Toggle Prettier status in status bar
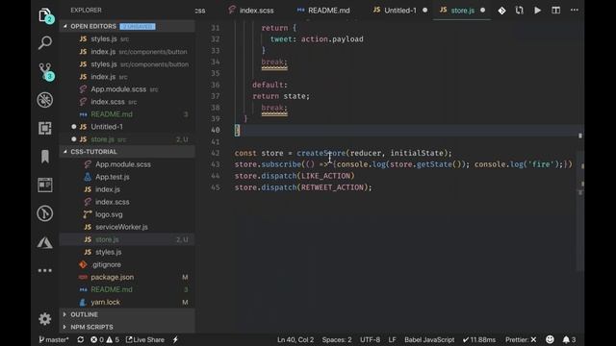Screen dimensions: 616x346 tap(521, 339)
